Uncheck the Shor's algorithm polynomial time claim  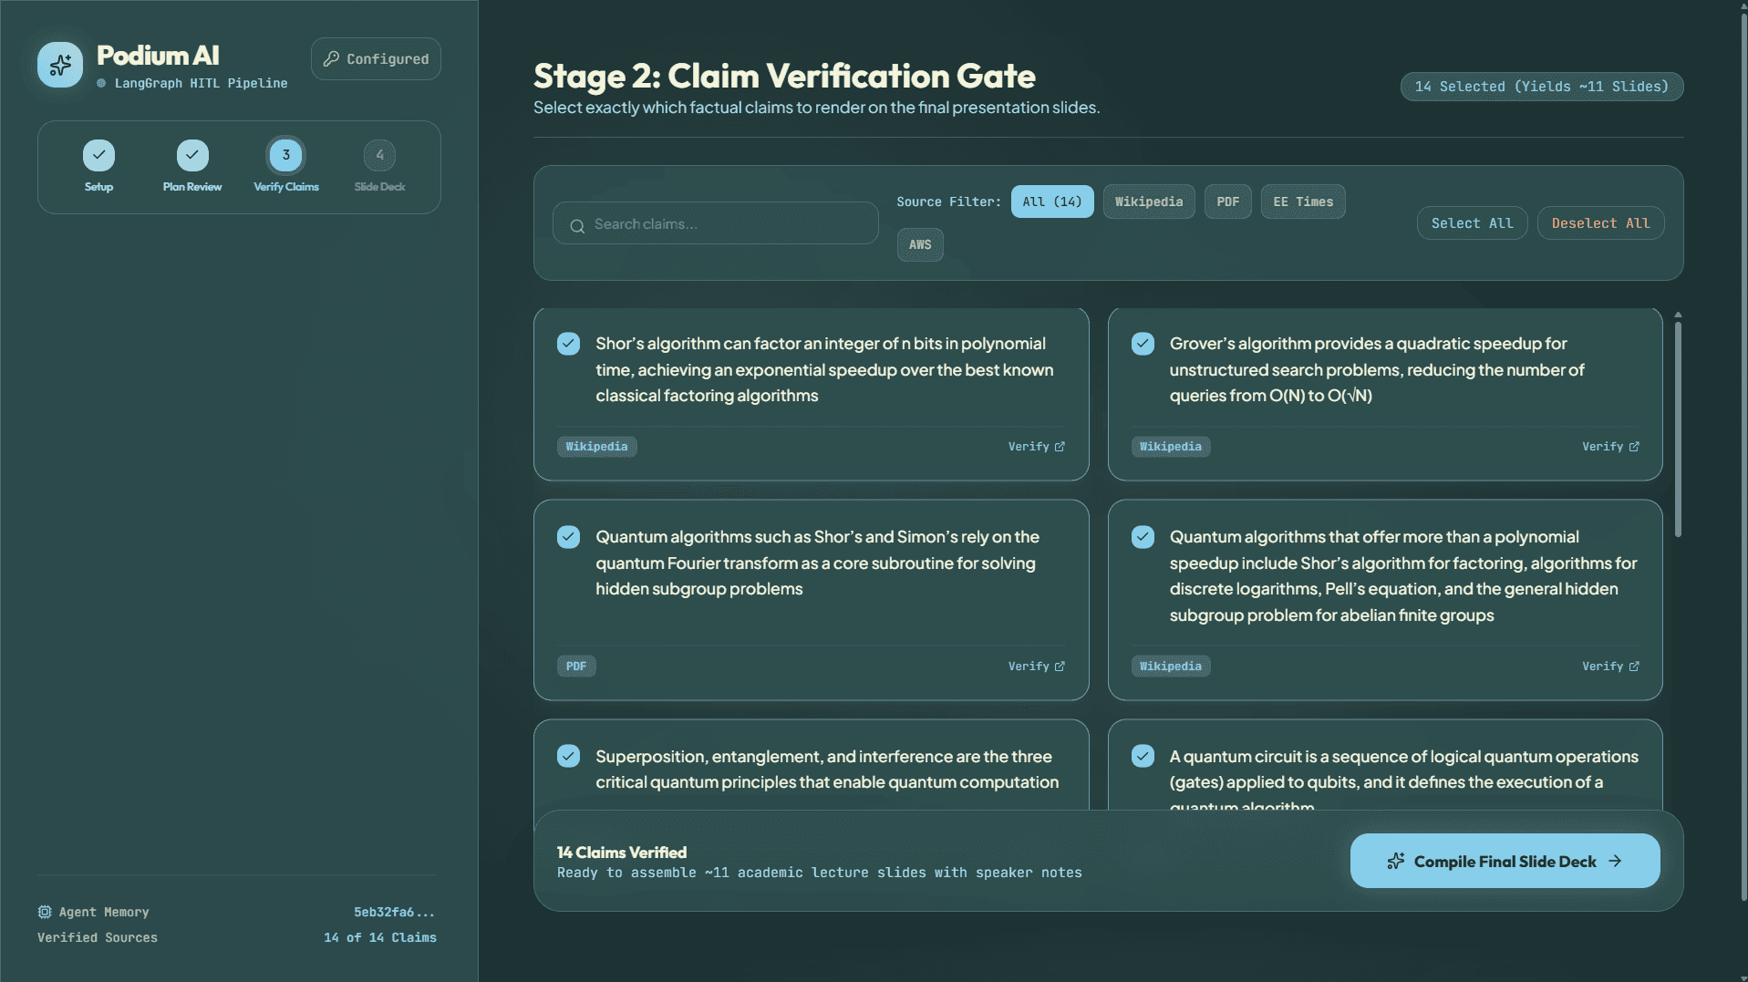[568, 344]
